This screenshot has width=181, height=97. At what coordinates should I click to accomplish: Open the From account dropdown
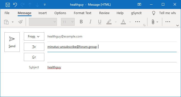(x=34, y=36)
